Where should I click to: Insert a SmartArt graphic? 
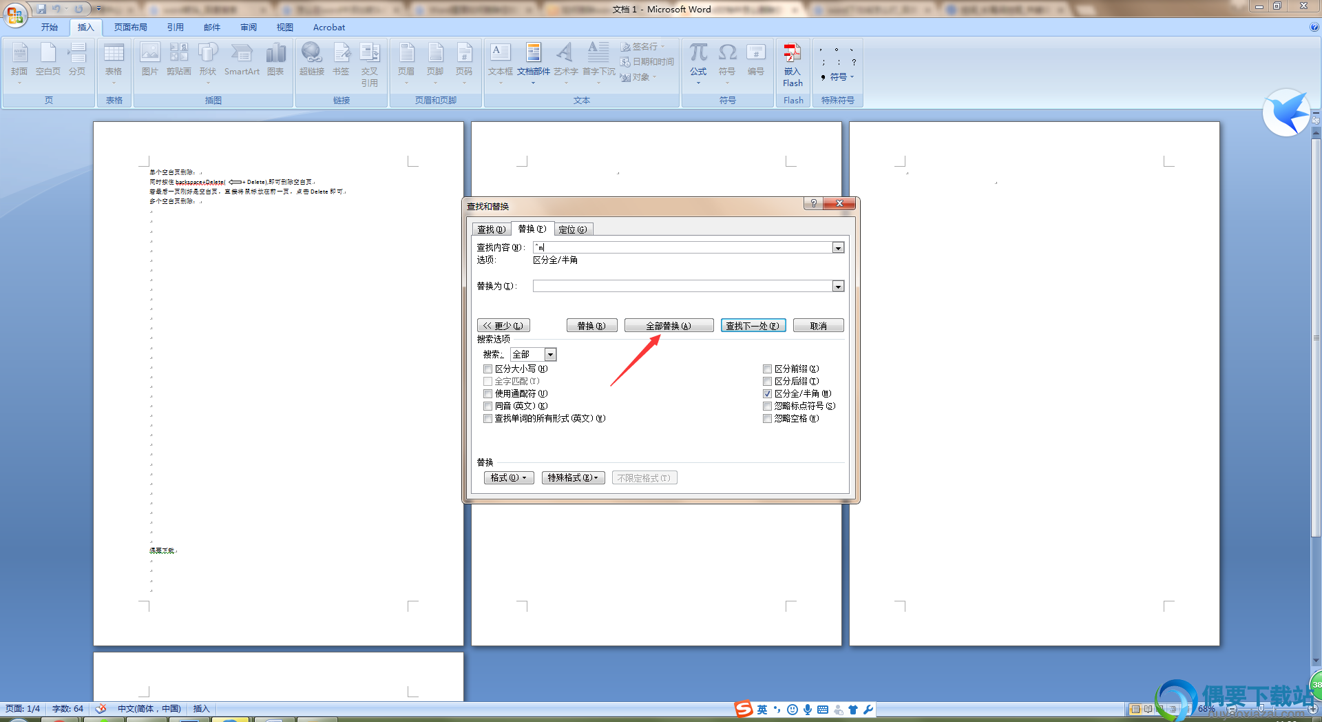click(242, 61)
